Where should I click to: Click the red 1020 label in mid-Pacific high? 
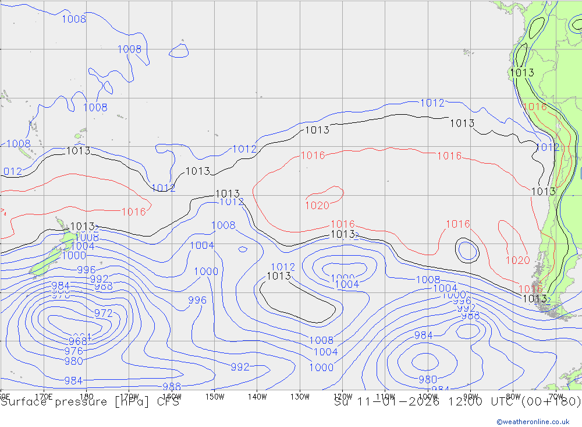[x=317, y=206]
